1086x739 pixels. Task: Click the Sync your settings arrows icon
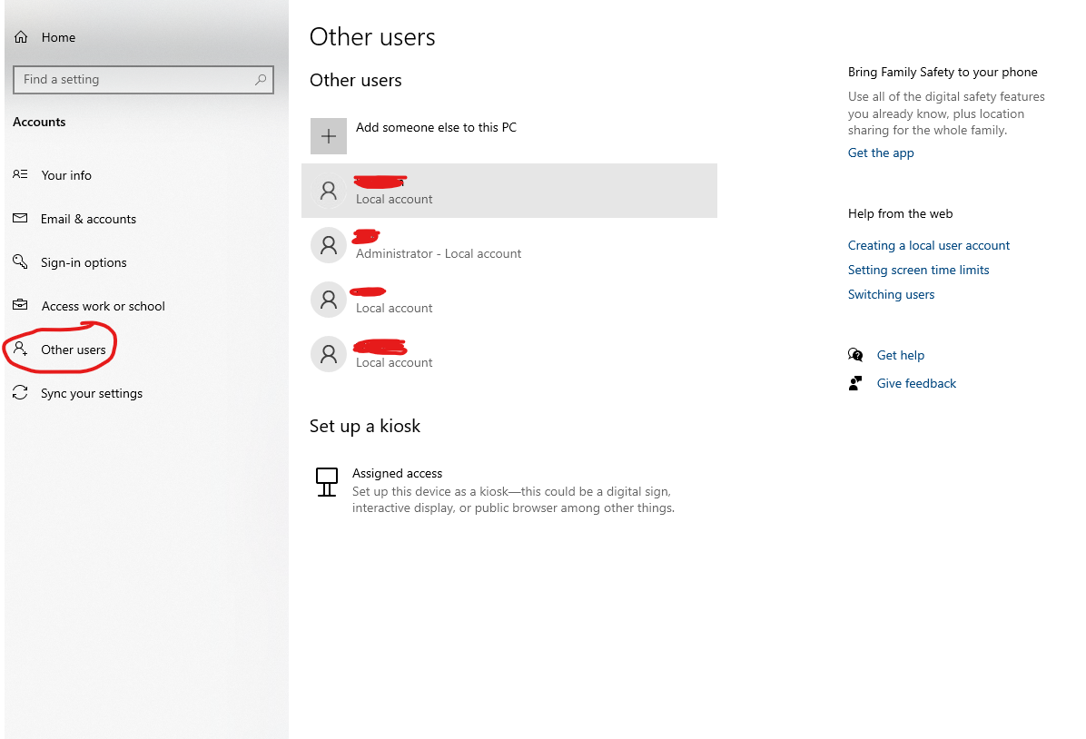20,393
